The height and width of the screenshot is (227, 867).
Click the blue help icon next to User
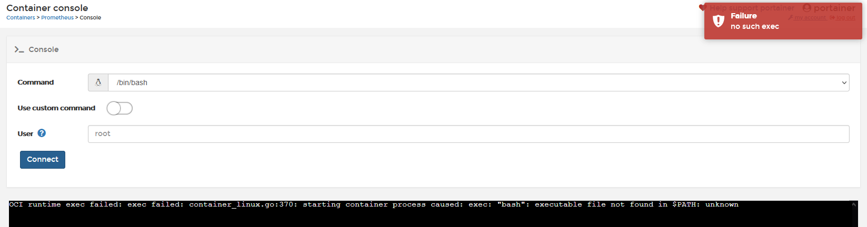[x=42, y=133]
